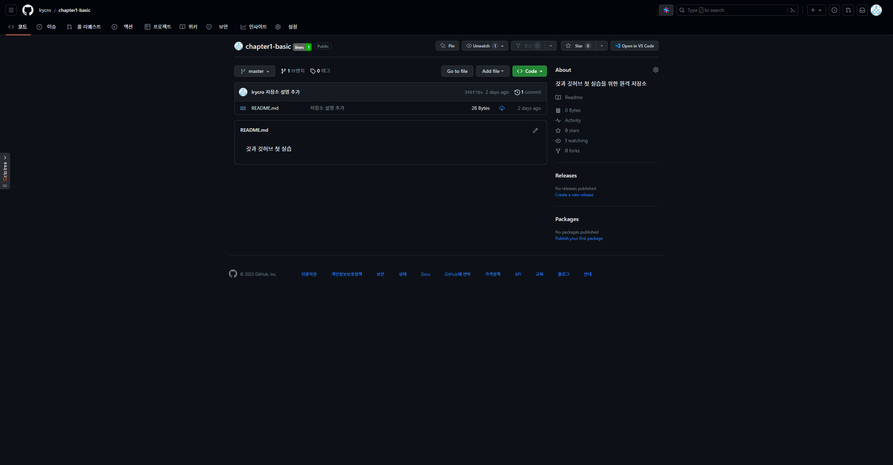The height and width of the screenshot is (465, 893).
Task: Open the command palette terminal icon
Action: pos(793,10)
